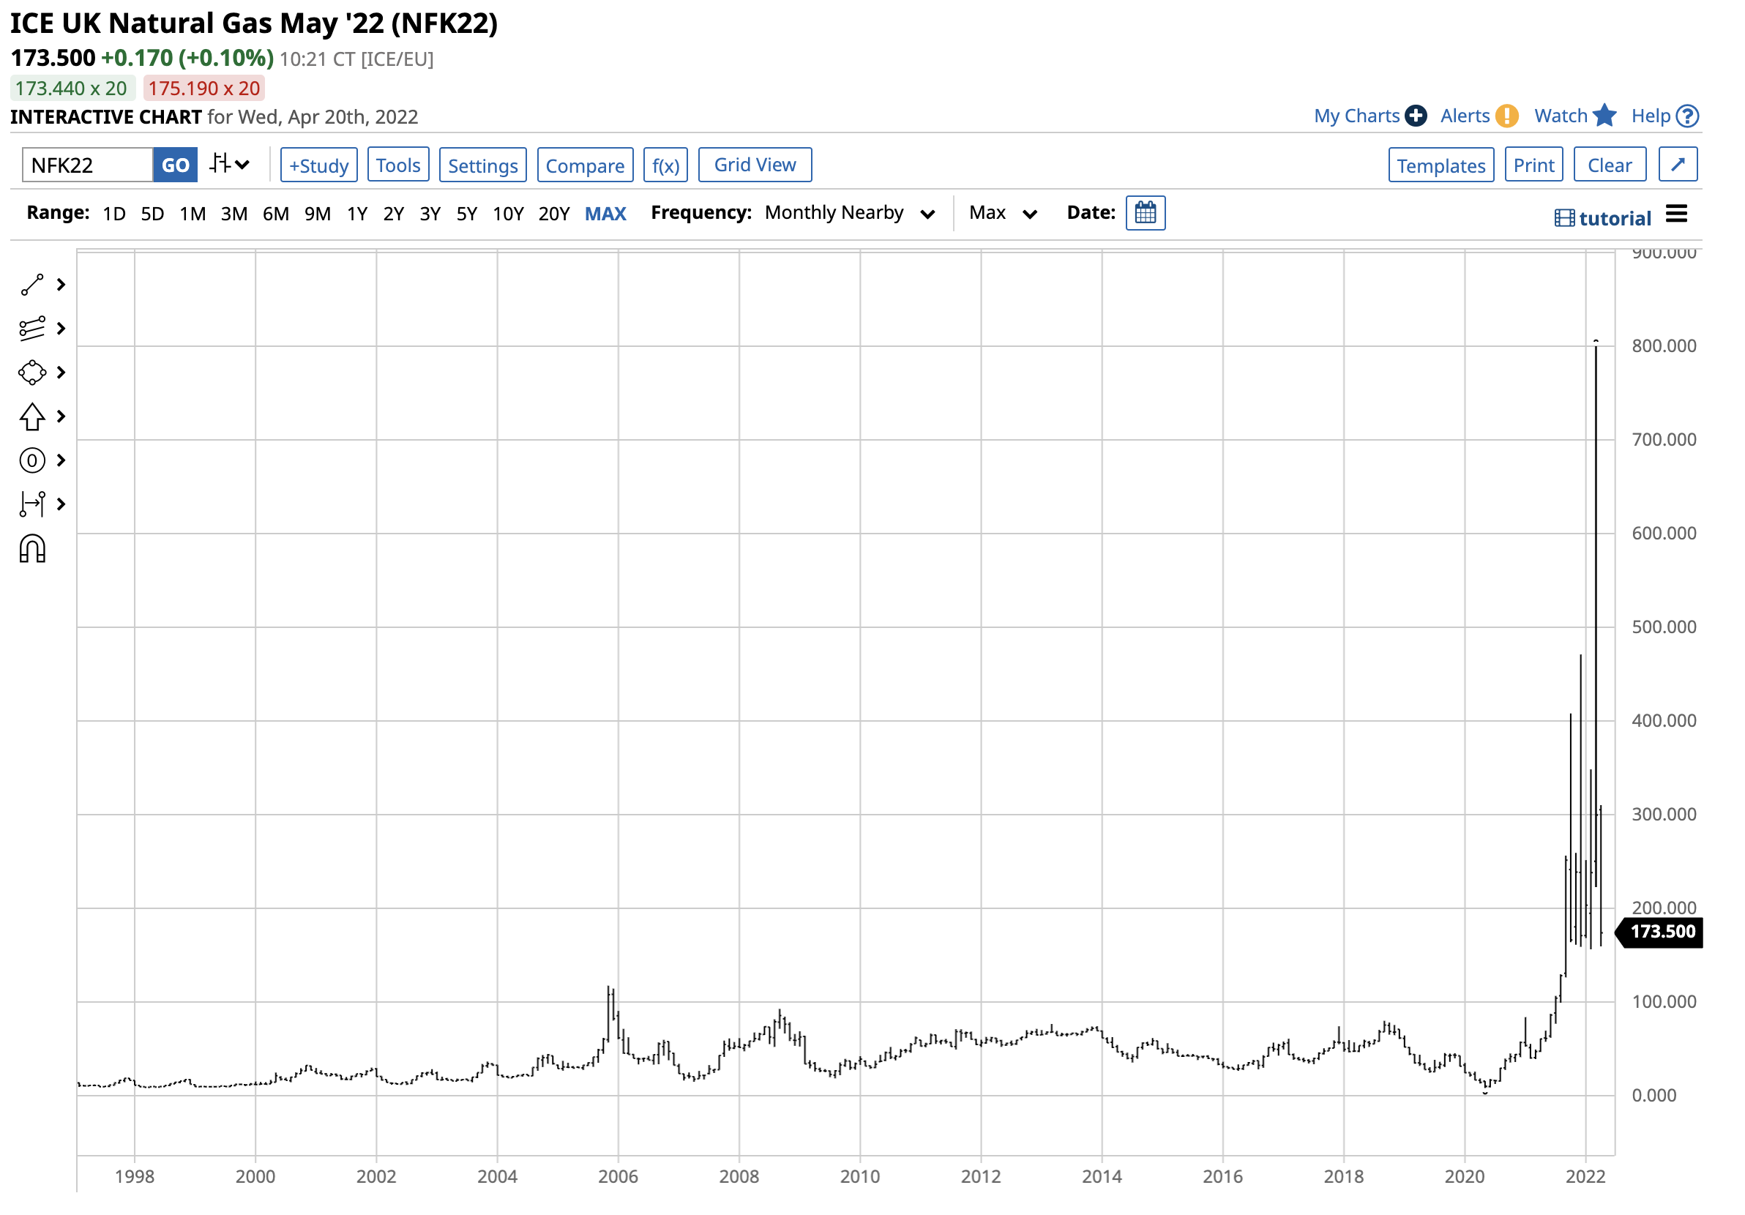Select the 5Y range option
The height and width of the screenshot is (1215, 1745).
(x=467, y=214)
